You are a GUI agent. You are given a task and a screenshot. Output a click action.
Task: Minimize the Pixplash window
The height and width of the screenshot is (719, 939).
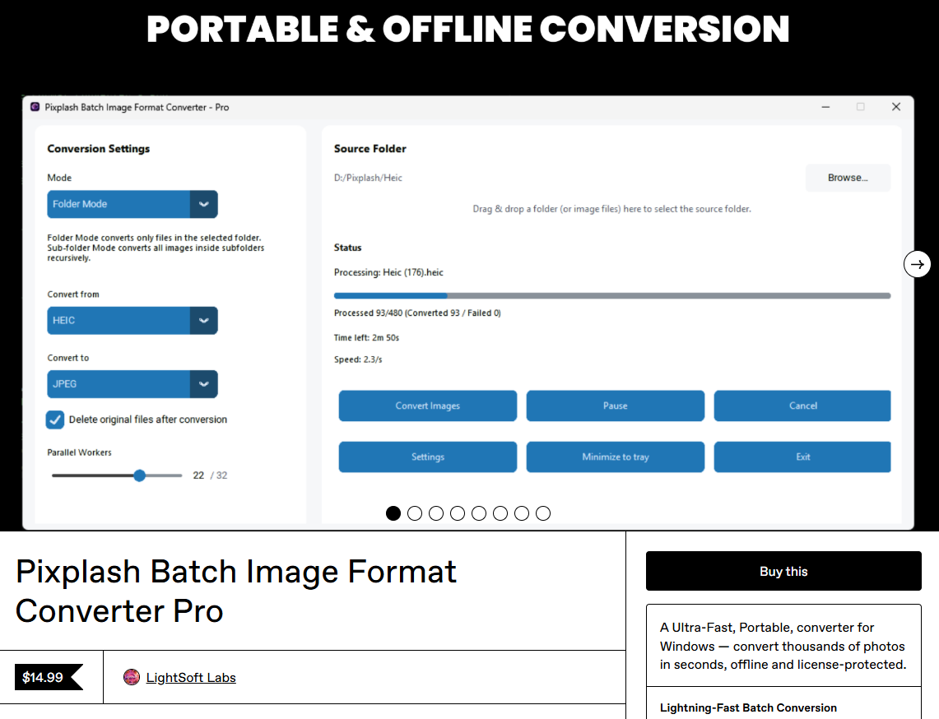pos(825,107)
